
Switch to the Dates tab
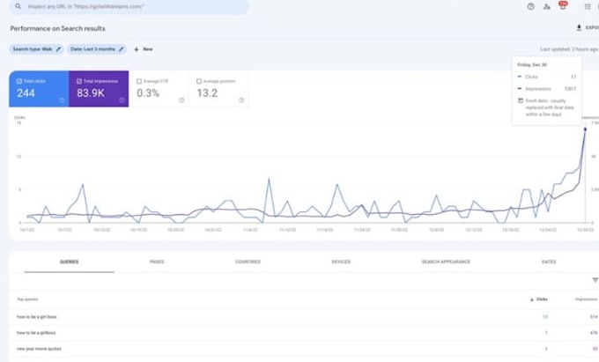tap(549, 262)
